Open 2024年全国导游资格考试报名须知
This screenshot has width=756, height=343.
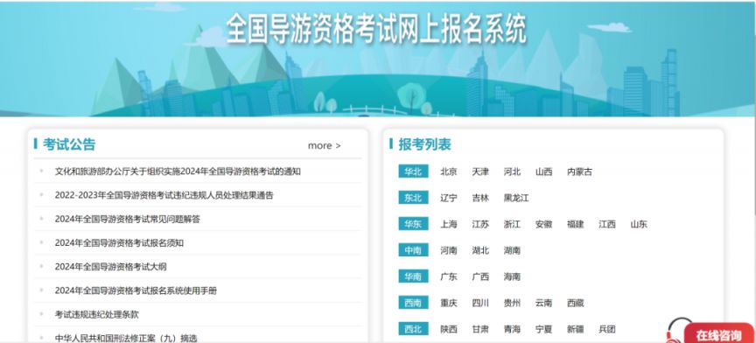(x=119, y=243)
